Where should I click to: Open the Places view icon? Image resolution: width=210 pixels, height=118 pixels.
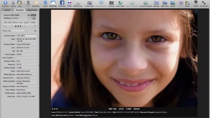click(x=187, y=3)
